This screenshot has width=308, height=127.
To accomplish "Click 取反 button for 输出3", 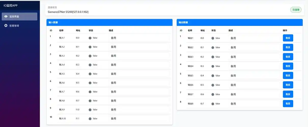I will [288, 57].
